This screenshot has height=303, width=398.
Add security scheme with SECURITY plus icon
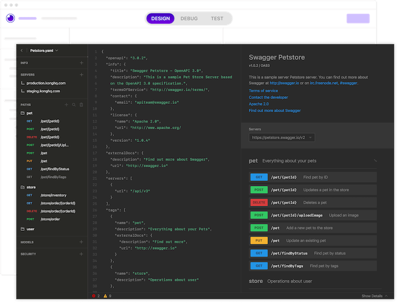click(x=81, y=254)
